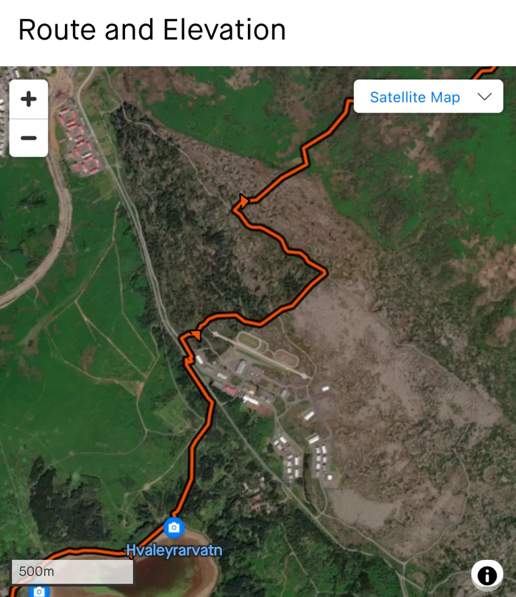
Task: Open camera marker below the scale bar
Action: tap(39, 592)
